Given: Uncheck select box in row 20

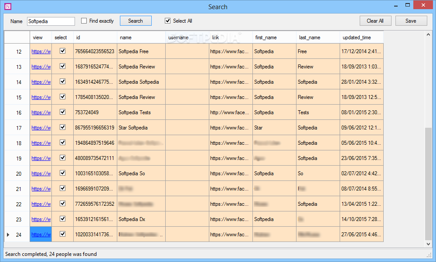Looking at the screenshot, I should point(62,173).
